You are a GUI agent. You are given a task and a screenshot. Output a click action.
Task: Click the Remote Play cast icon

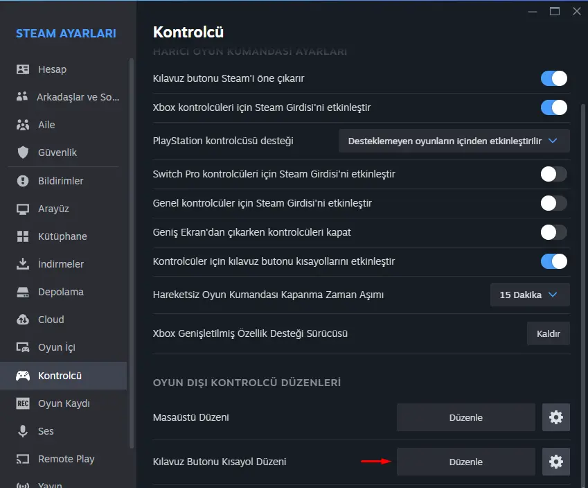pyautogui.click(x=23, y=459)
